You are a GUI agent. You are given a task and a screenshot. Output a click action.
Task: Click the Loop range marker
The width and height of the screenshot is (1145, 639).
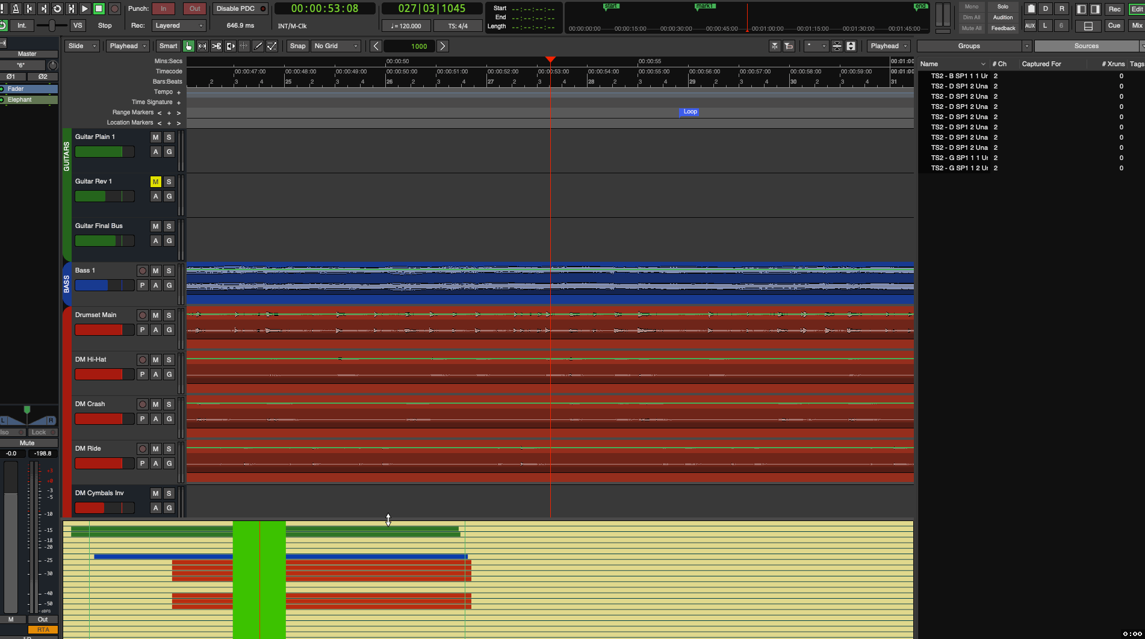690,112
